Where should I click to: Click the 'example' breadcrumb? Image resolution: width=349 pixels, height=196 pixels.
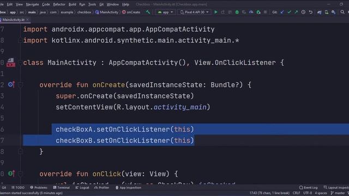[67, 12]
